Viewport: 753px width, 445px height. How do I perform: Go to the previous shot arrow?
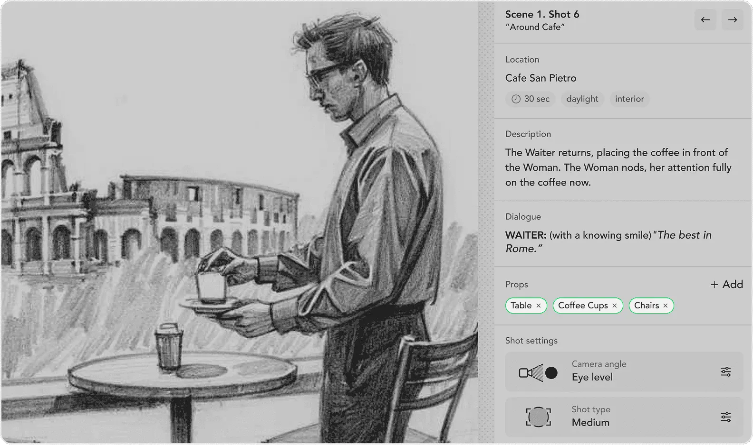coord(705,20)
